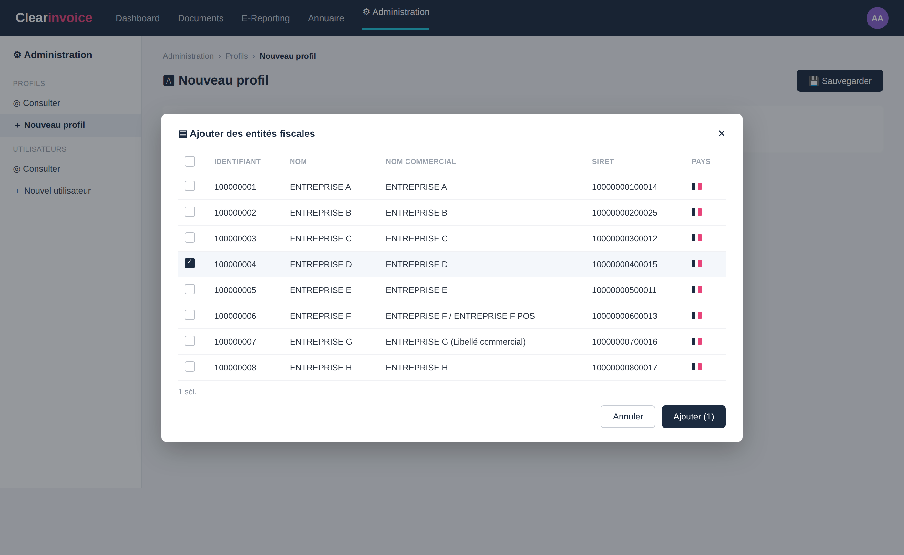Click the Administration breadcrumb link
The height and width of the screenshot is (555, 904).
coord(188,56)
